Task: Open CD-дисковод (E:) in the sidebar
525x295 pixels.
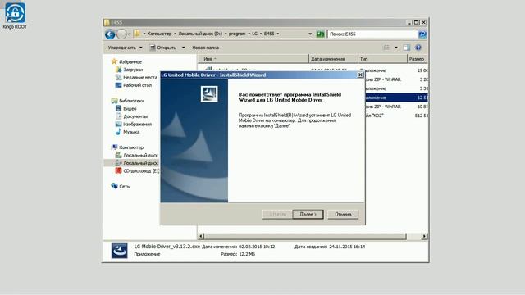Action: (x=137, y=171)
